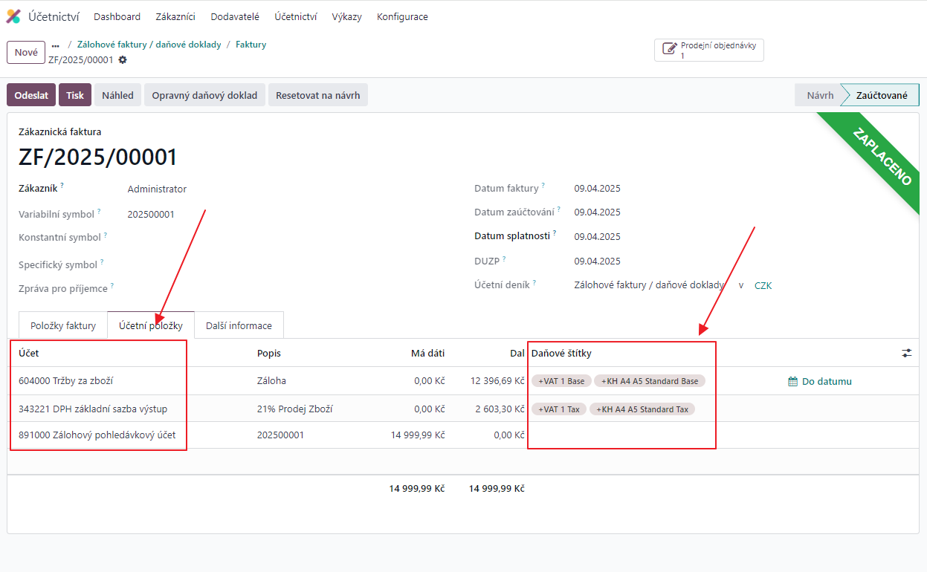Select the 604000 Tržby za zboží row
Screen dimensions: 927x572
tap(65, 381)
